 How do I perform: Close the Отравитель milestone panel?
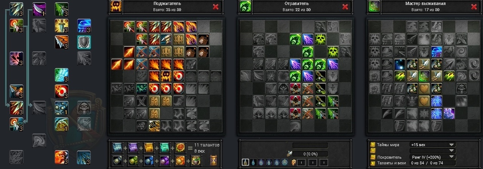tap(345, 6)
